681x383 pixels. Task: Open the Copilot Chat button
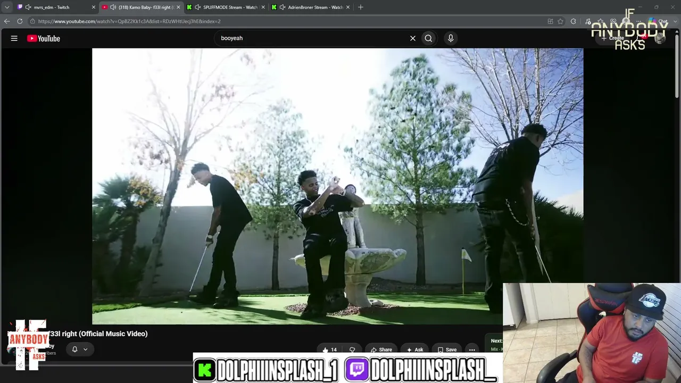pos(659,21)
